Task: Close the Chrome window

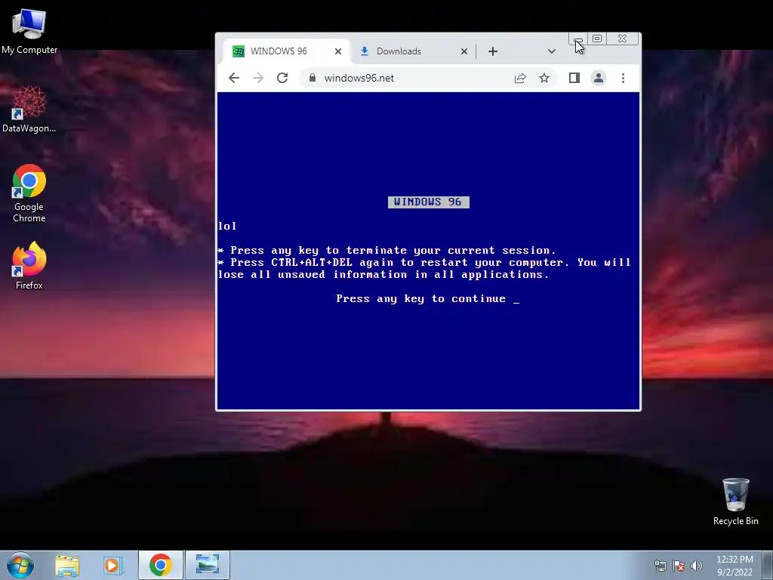Action: (623, 39)
